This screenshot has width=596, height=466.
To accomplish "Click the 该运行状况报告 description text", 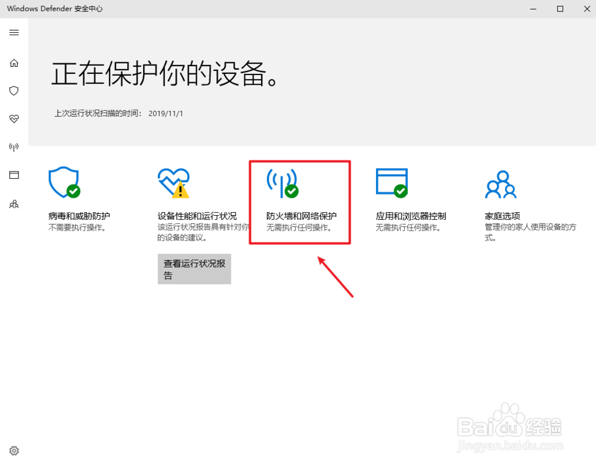I will [203, 232].
